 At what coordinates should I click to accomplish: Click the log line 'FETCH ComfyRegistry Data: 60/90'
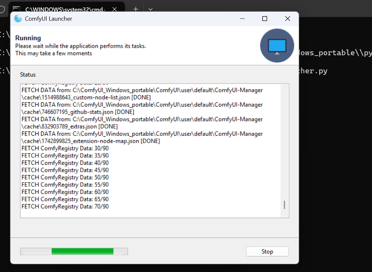tap(65, 192)
